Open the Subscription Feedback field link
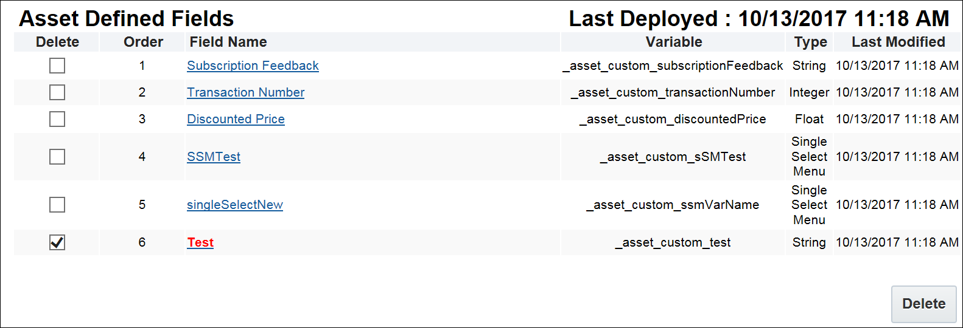The width and height of the screenshot is (963, 328). [x=253, y=66]
